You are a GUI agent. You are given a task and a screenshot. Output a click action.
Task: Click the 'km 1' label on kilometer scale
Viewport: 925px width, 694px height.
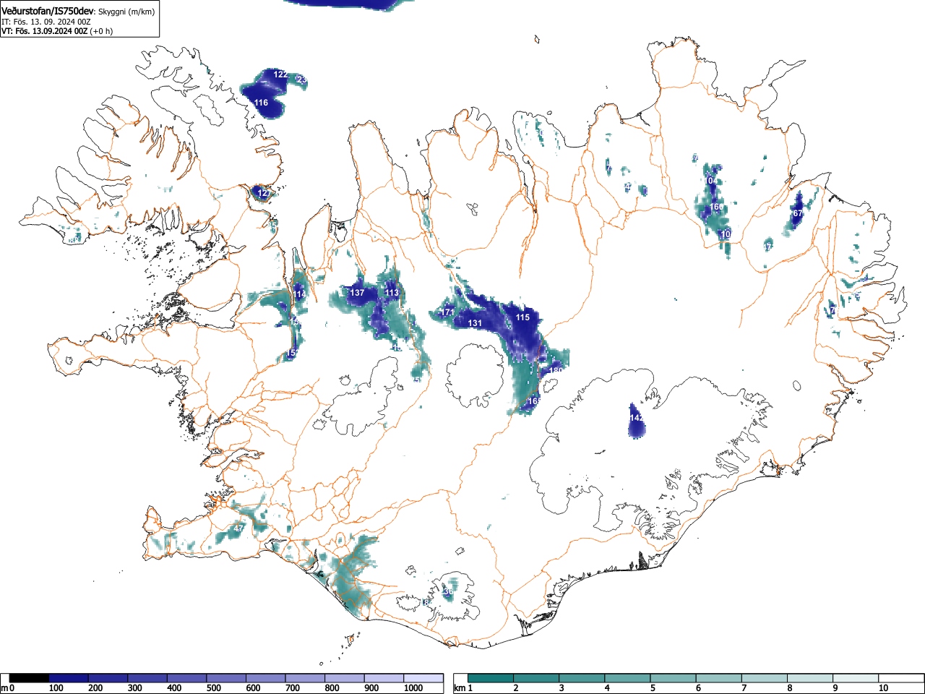pos(463,688)
